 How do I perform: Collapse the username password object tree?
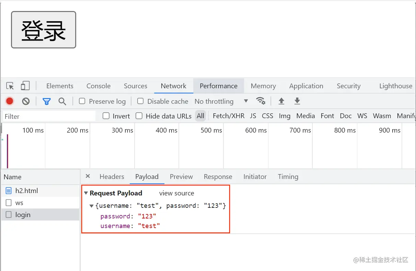pyautogui.click(x=92, y=206)
